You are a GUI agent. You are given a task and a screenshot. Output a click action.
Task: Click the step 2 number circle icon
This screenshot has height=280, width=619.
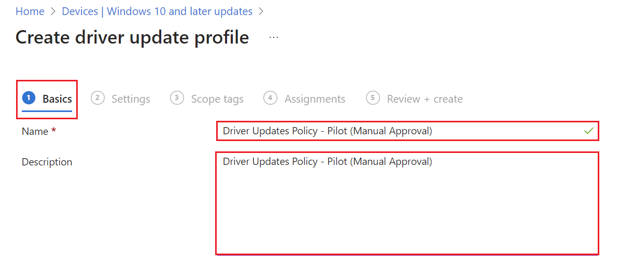click(97, 98)
